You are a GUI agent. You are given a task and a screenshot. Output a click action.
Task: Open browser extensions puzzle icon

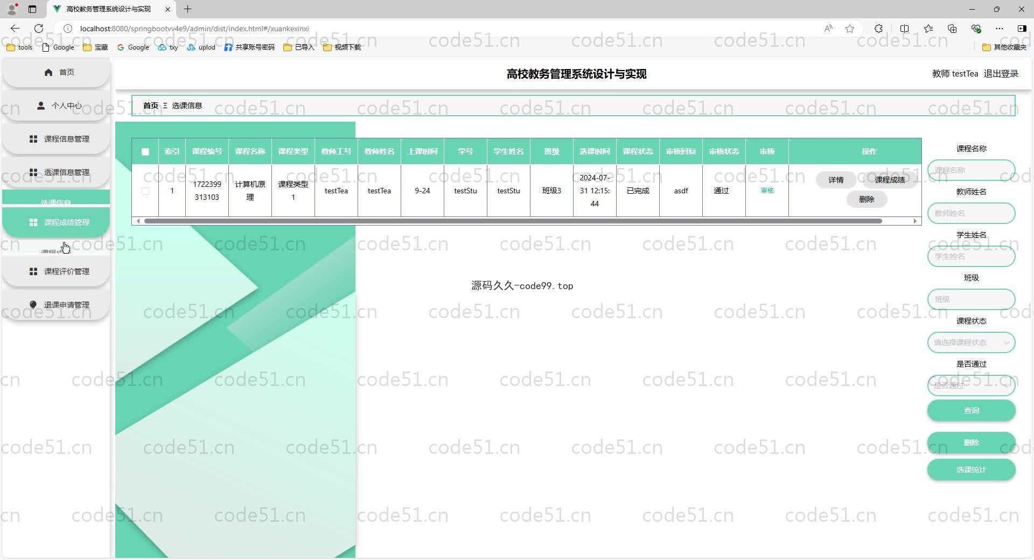coord(878,29)
